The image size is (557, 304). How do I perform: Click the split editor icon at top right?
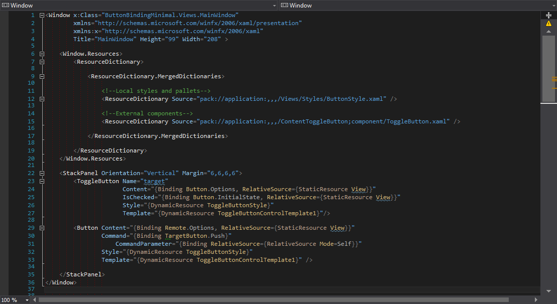(x=548, y=14)
